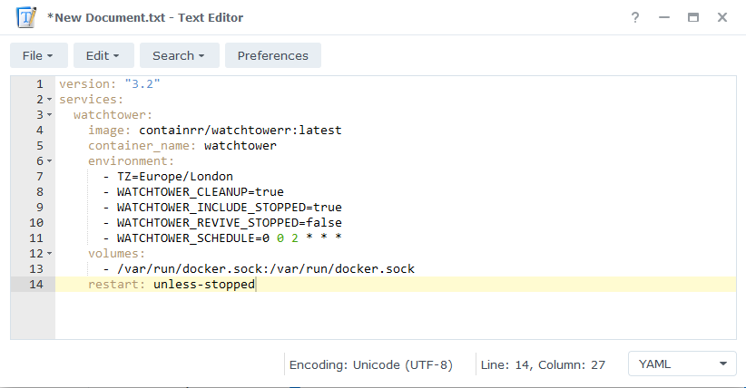Click line number 5 in gutter

click(40, 145)
